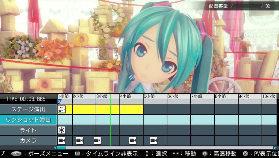This screenshot has width=279, height=158.
Task: Click the camera keyframe in measure 5
Action: tap(153, 141)
